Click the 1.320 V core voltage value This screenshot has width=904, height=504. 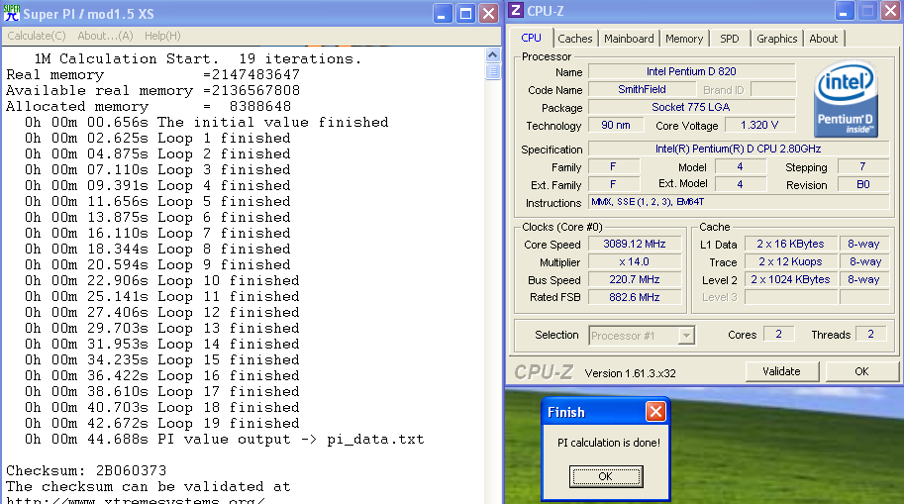tap(759, 125)
